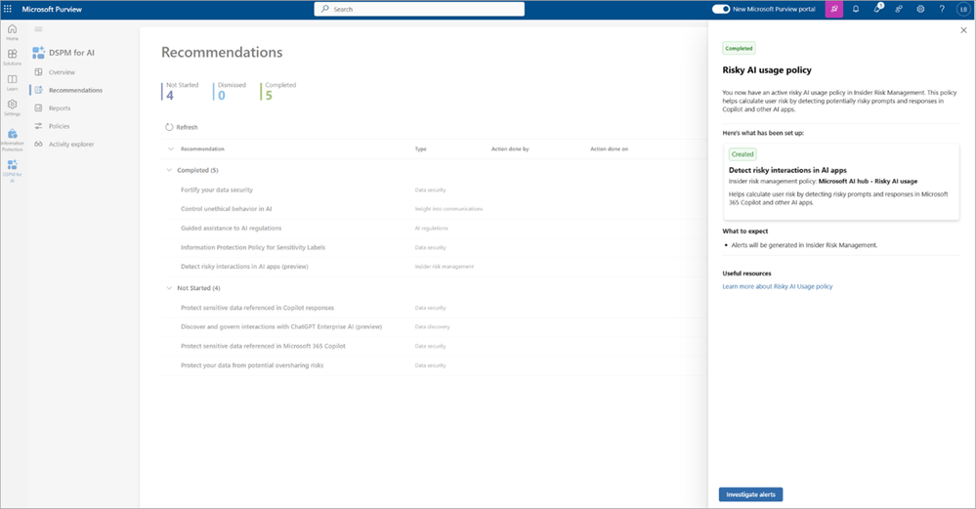Collapse the Completed (5) group
This screenshot has width=976, height=509.
coord(169,170)
